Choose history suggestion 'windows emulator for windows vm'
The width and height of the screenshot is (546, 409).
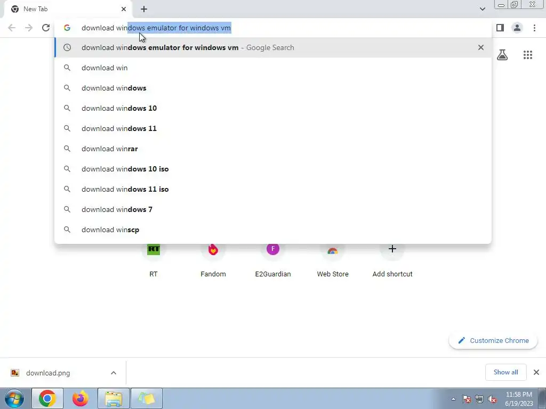pos(273,47)
